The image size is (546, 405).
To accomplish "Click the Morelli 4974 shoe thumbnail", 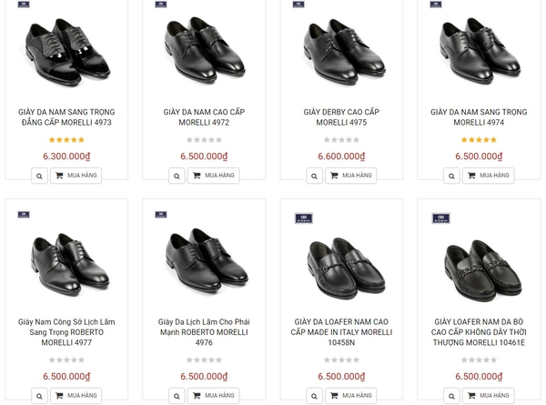I will (479, 52).
